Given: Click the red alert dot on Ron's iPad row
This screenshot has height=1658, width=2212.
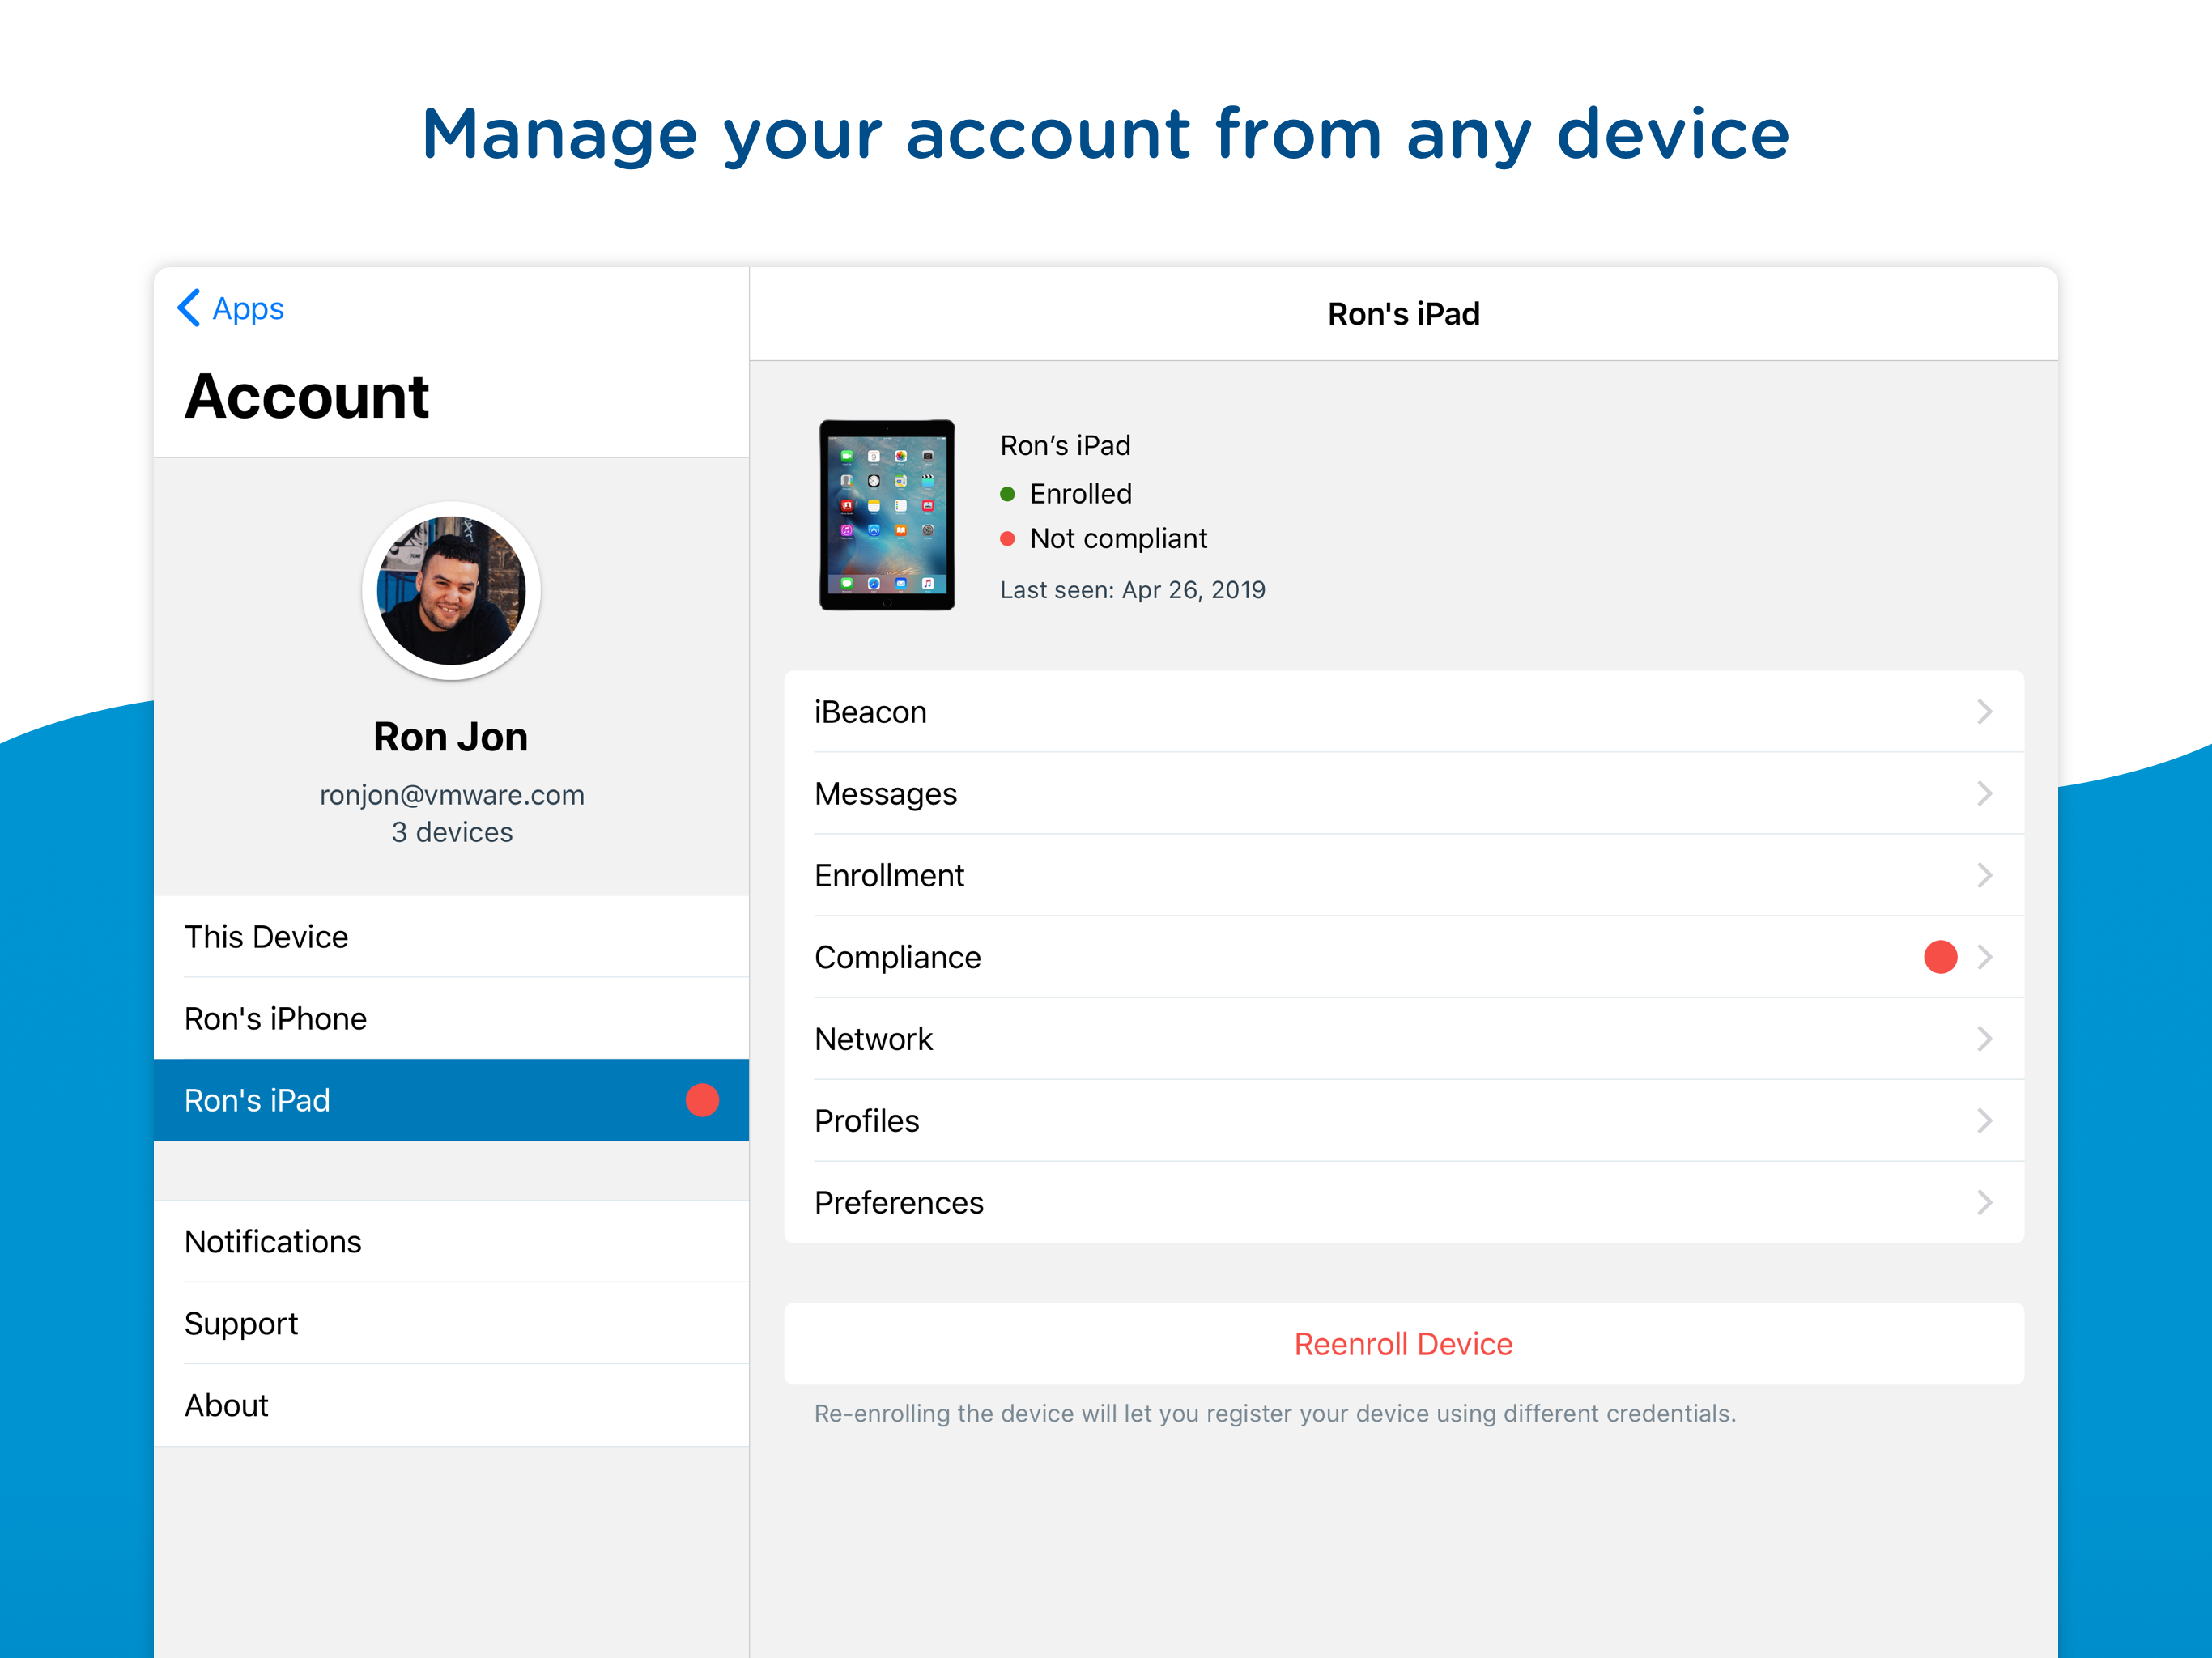Looking at the screenshot, I should [x=702, y=1100].
